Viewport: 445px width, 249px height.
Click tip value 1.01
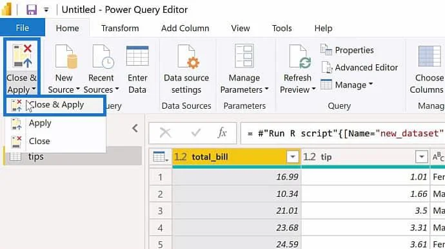point(366,177)
